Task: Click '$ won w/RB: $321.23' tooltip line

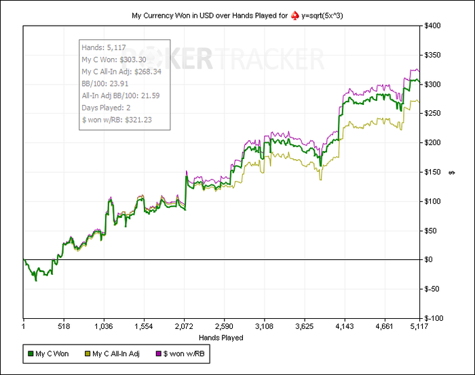Action: [x=117, y=120]
